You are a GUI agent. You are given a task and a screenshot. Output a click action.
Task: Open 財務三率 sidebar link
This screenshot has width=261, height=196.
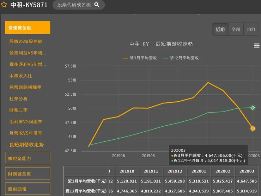pos(18,110)
